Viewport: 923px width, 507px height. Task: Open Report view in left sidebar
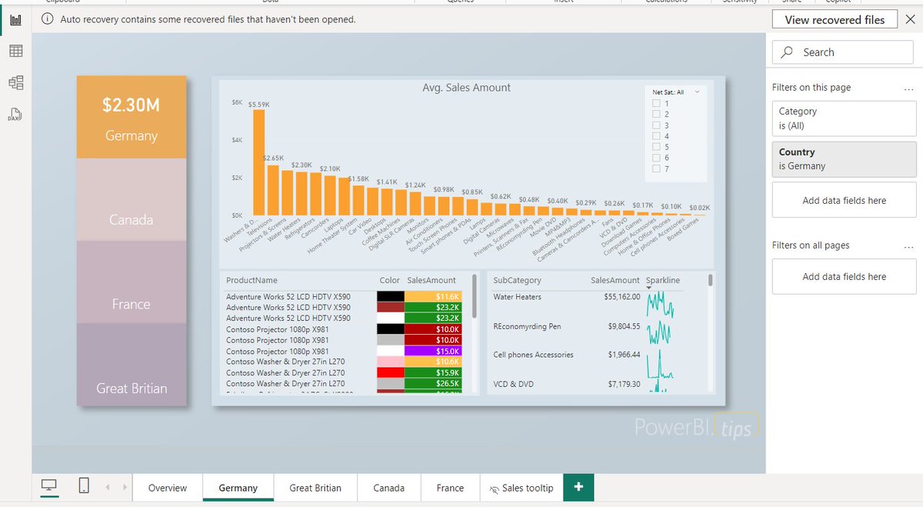pyautogui.click(x=15, y=19)
